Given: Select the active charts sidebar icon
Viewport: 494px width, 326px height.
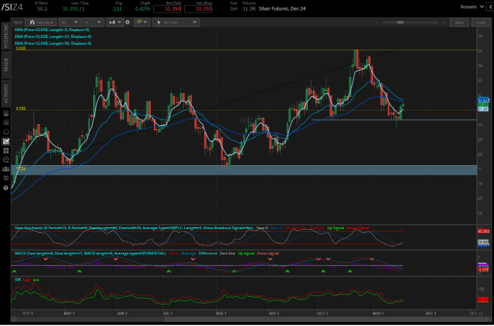Looking at the screenshot, I should 6,141.
